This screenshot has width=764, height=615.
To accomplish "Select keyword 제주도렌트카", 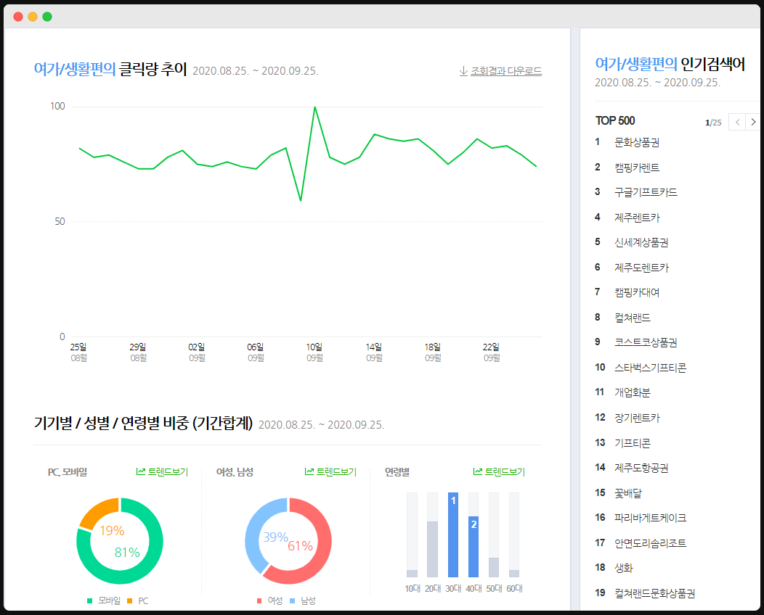I will 641,268.
